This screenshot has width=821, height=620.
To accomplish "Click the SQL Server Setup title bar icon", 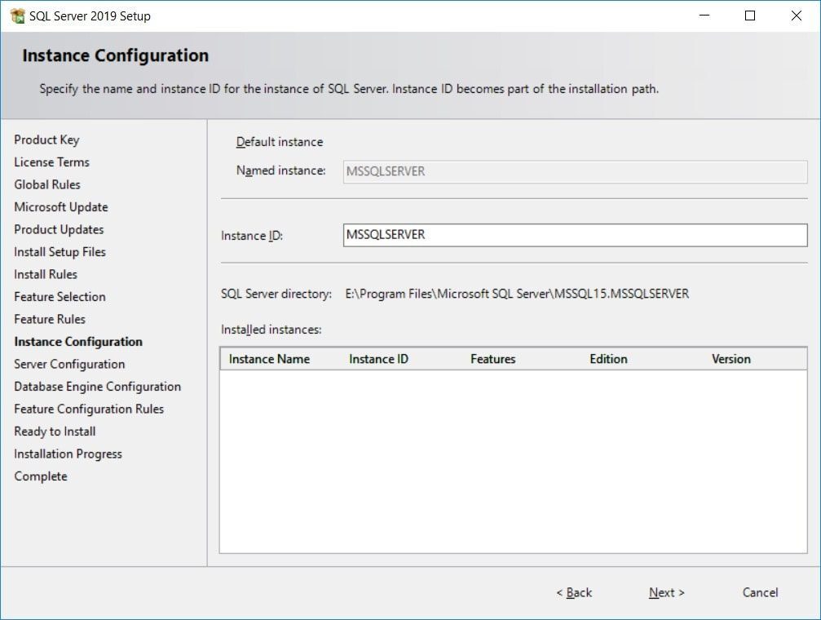I will pos(16,15).
